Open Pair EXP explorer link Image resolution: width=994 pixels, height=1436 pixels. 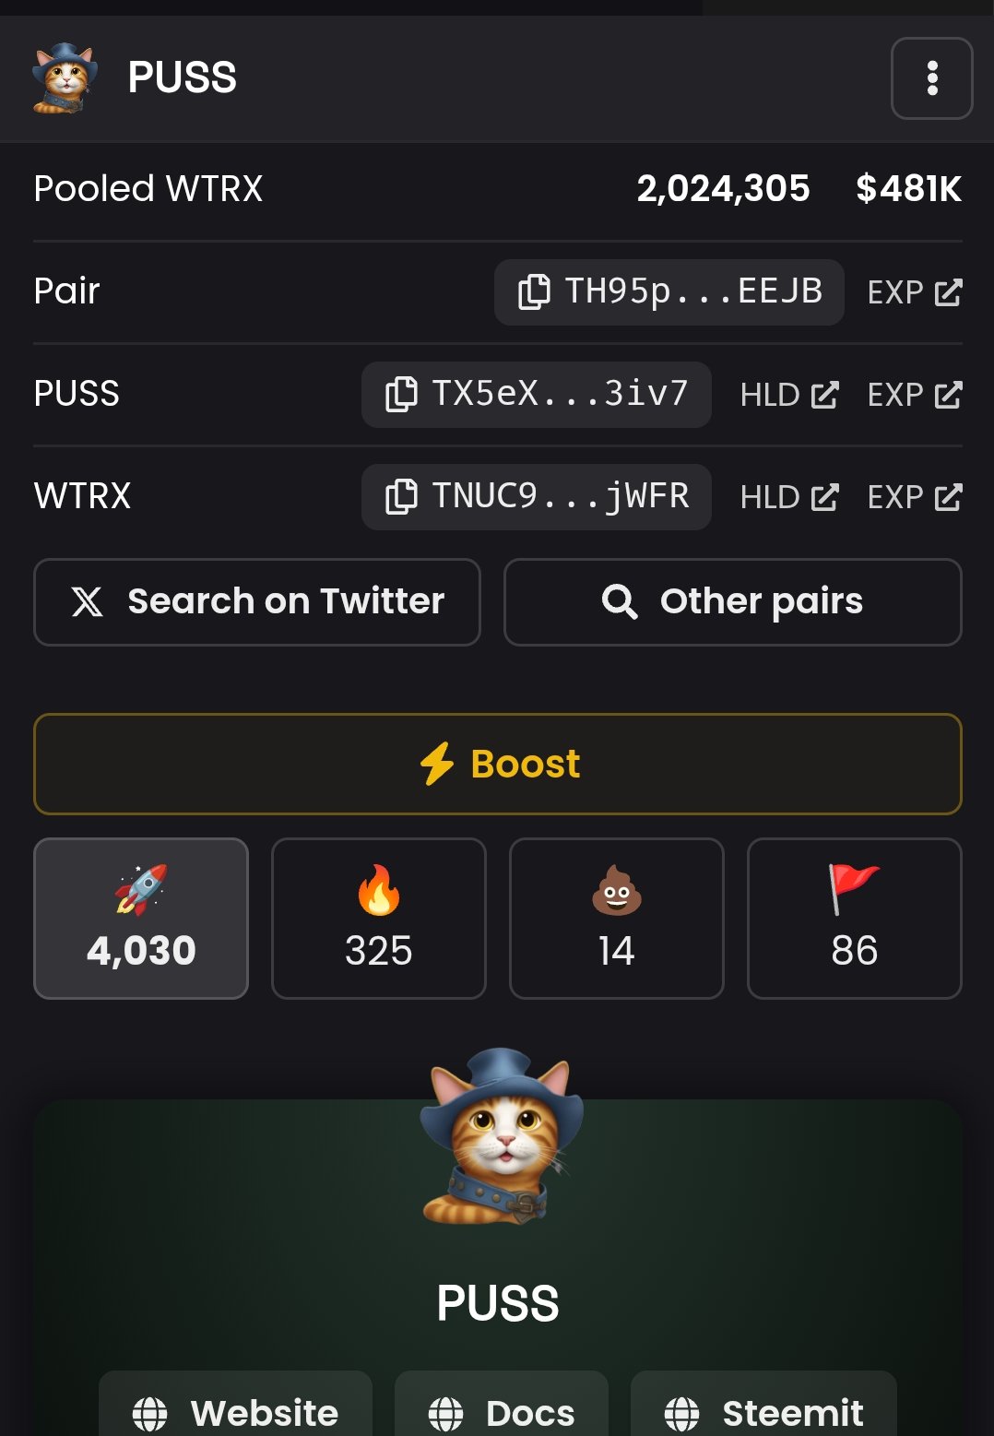[x=915, y=292]
